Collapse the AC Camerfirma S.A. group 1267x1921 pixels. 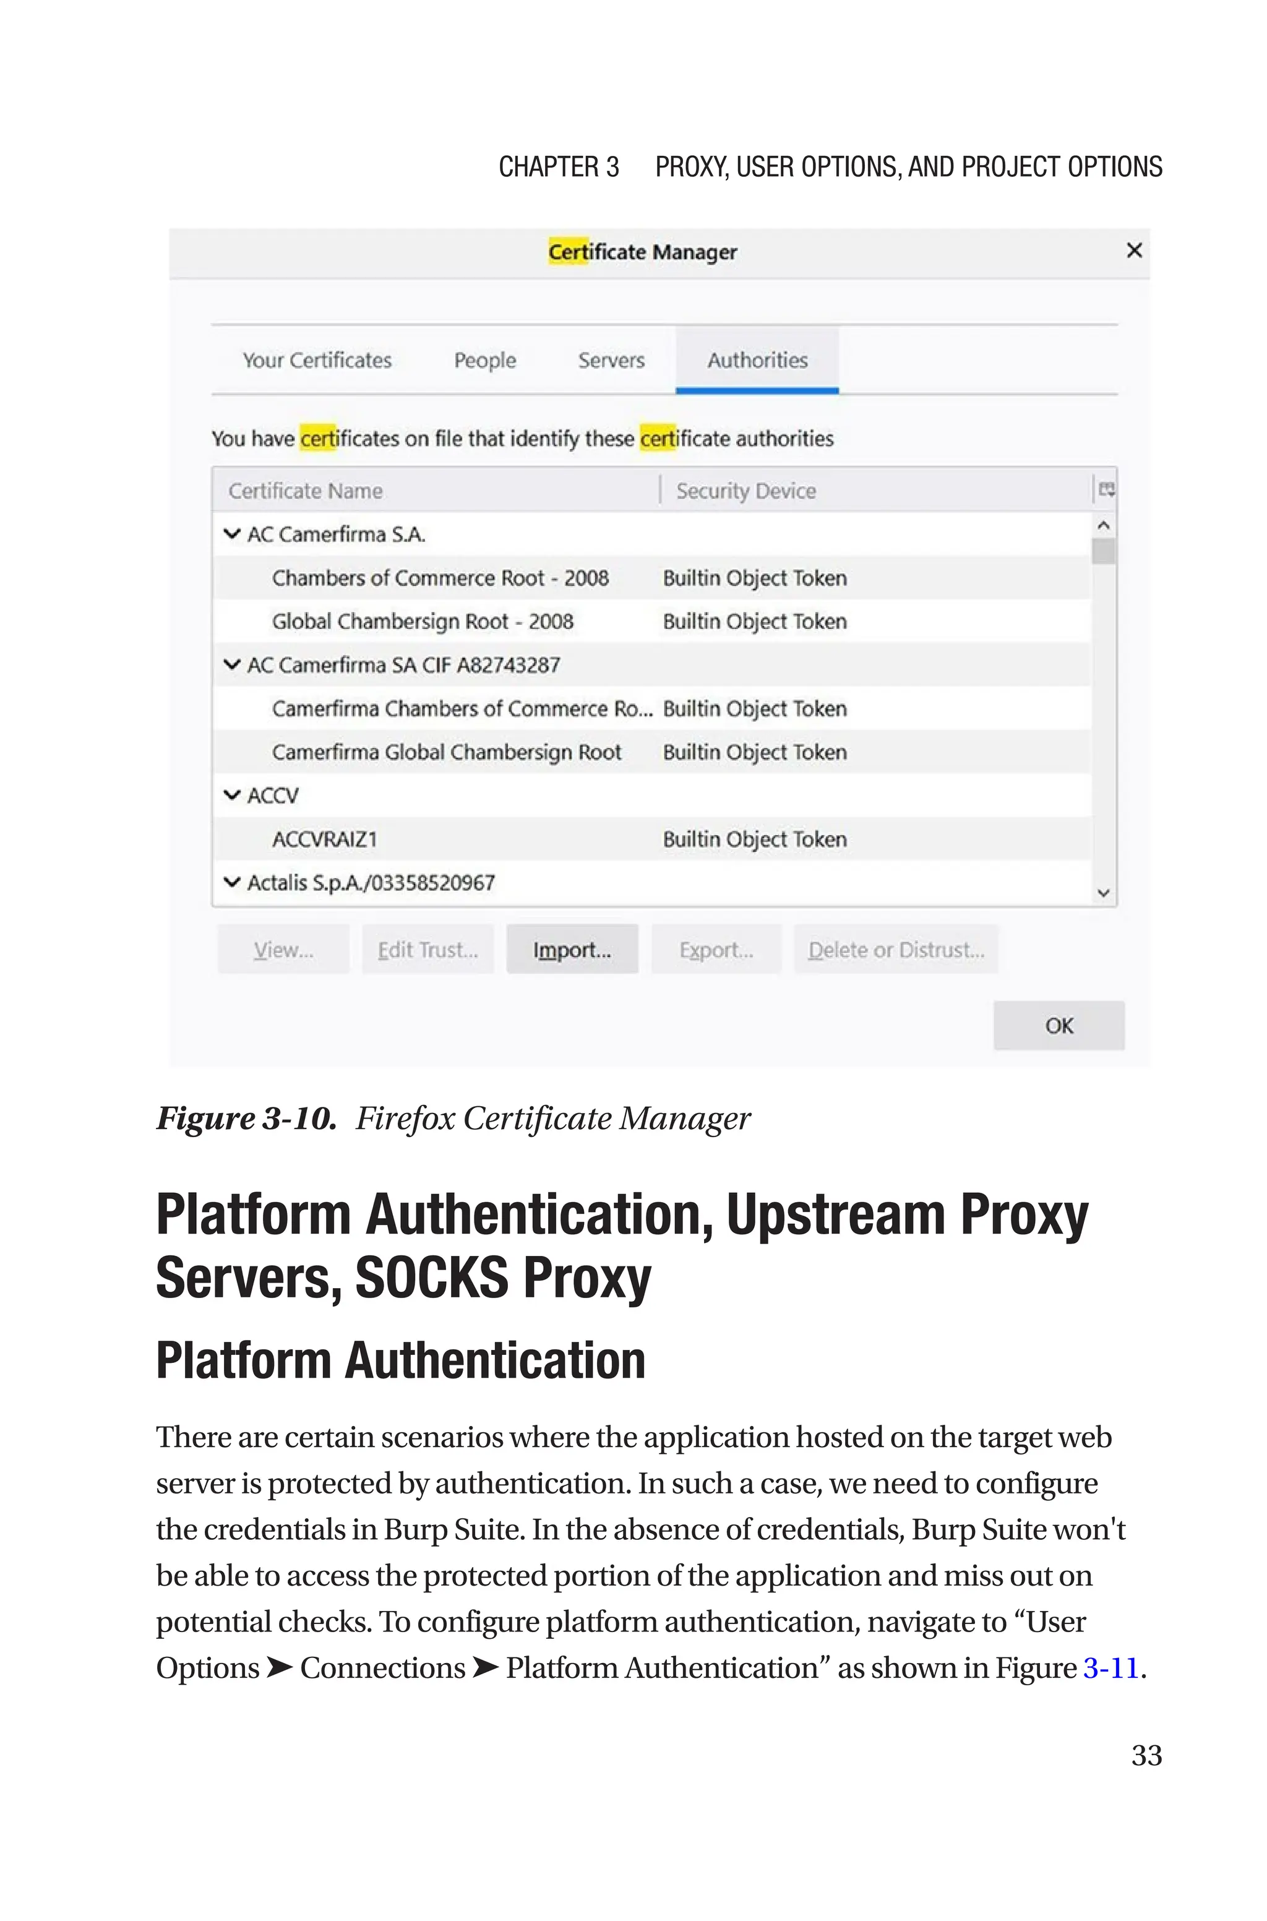(232, 534)
